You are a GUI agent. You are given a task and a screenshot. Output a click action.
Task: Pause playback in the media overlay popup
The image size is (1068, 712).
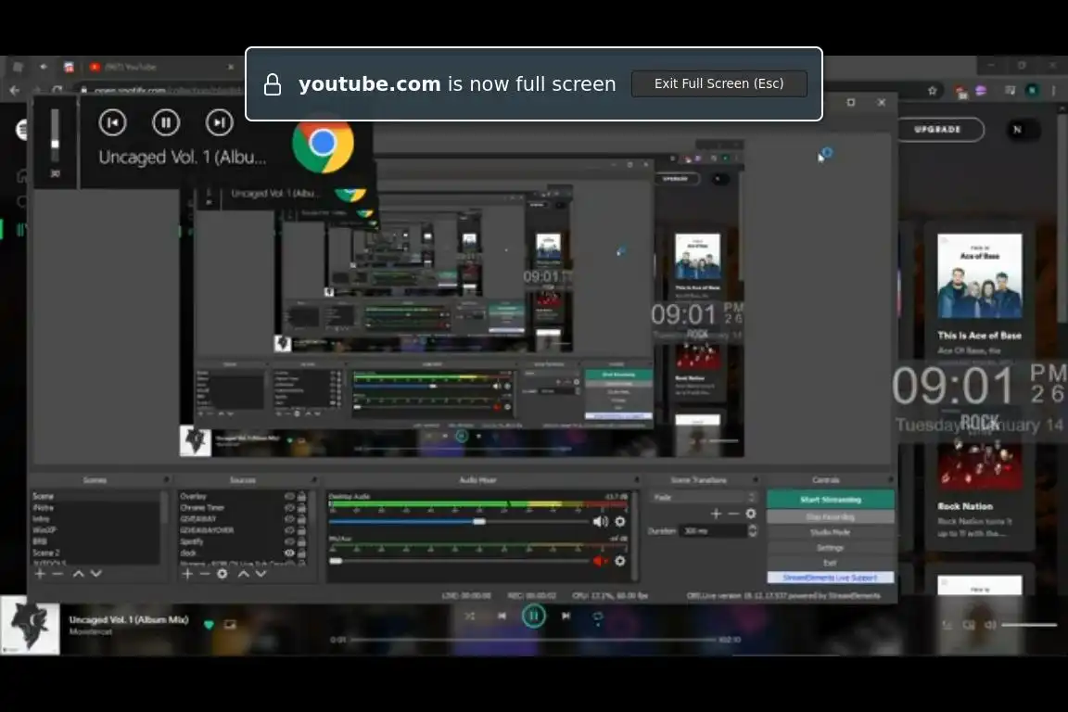pos(166,122)
